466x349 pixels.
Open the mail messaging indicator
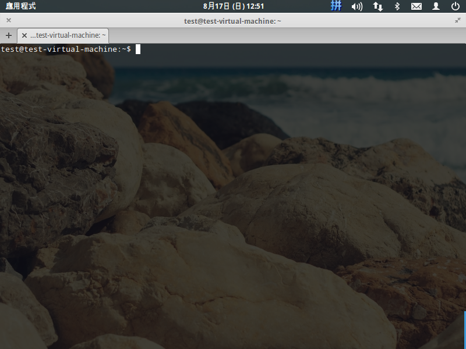point(416,6)
